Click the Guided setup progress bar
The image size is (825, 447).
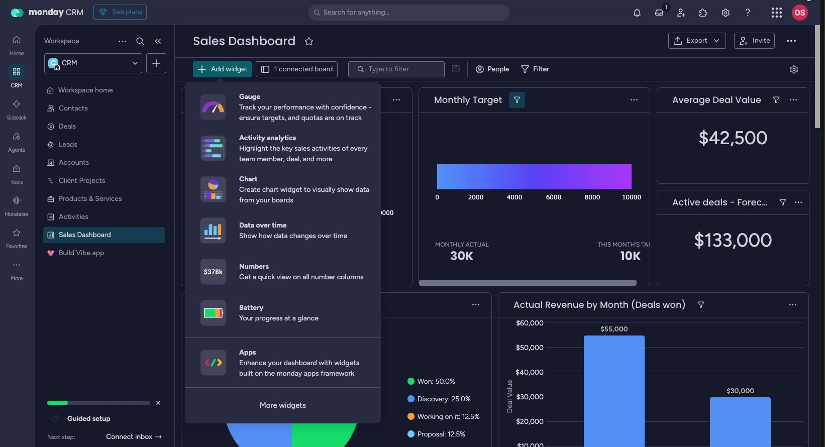(98, 403)
